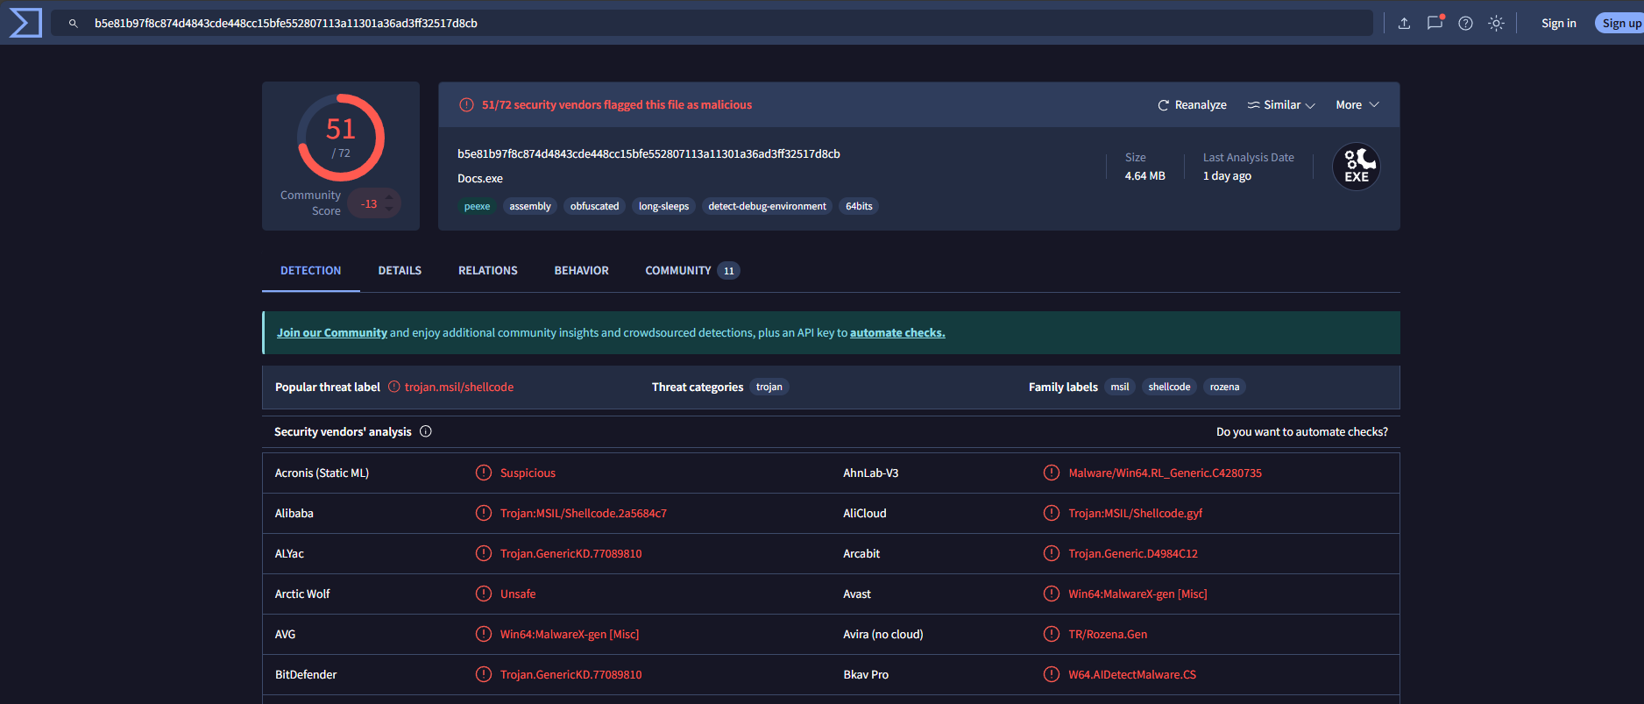Click the obfuscated tag chip

click(594, 207)
